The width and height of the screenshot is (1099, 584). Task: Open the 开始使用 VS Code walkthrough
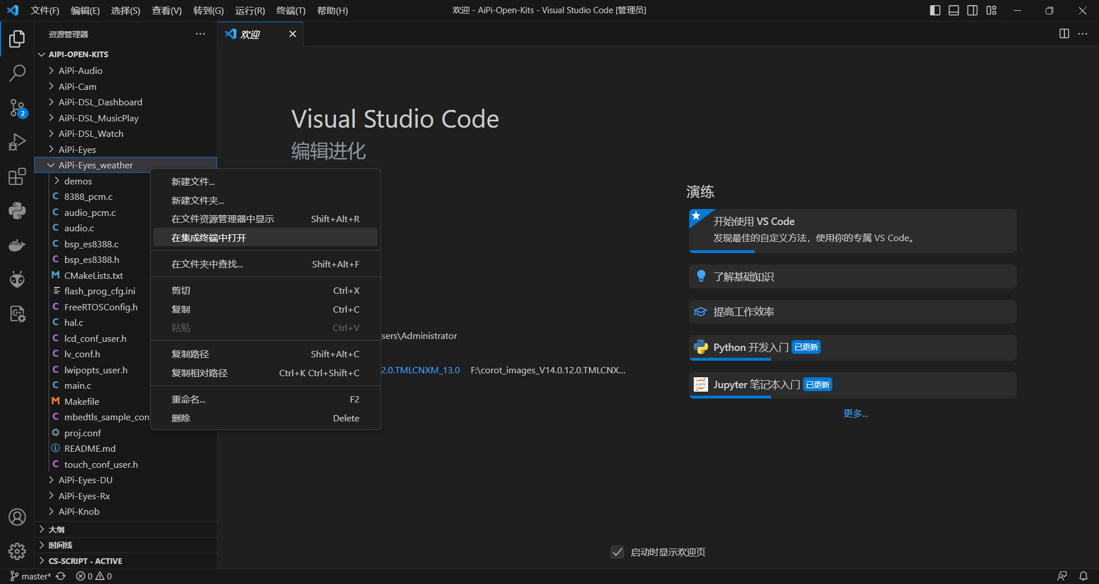tap(853, 230)
